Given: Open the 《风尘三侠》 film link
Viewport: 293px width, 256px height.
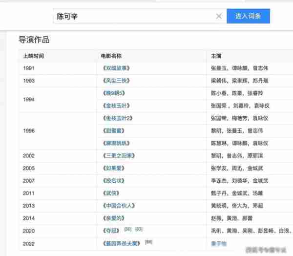Looking at the screenshot, I should pyautogui.click(x=116, y=81).
